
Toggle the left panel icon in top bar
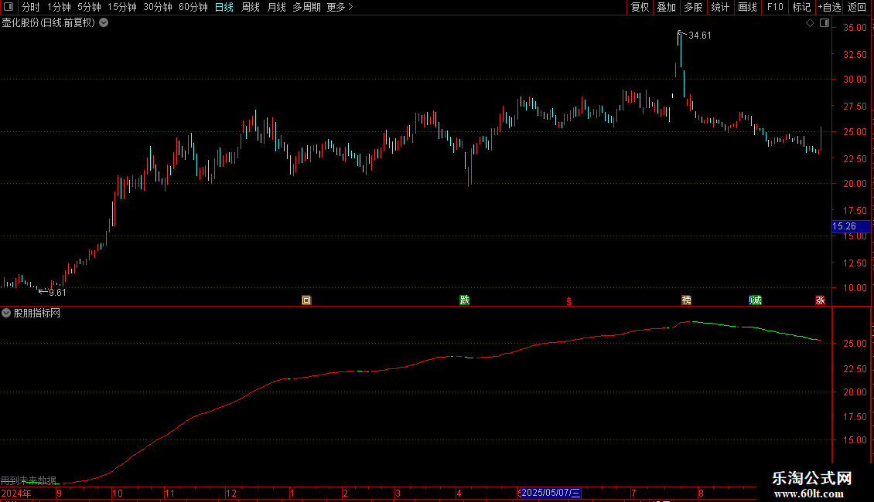click(9, 7)
